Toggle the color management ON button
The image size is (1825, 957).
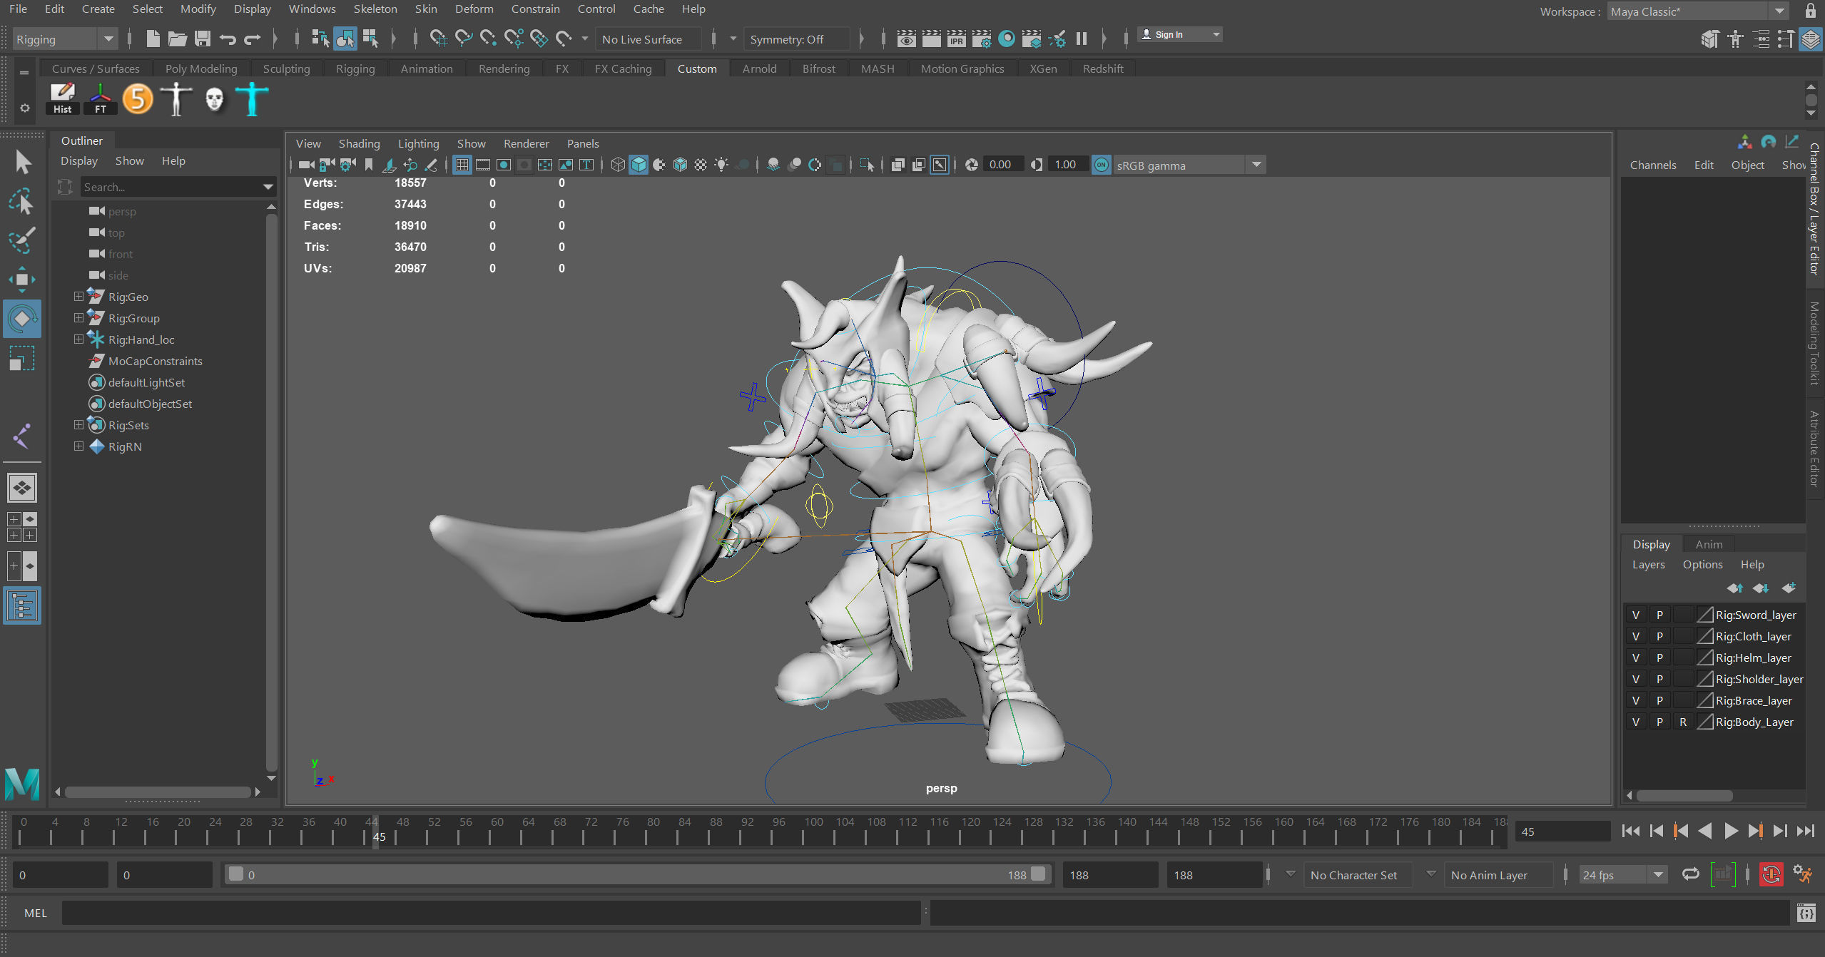point(1102,165)
